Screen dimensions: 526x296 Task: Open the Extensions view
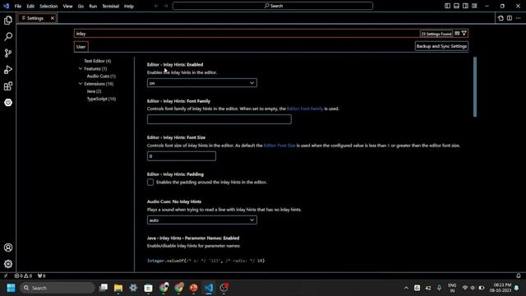pyautogui.click(x=8, y=86)
